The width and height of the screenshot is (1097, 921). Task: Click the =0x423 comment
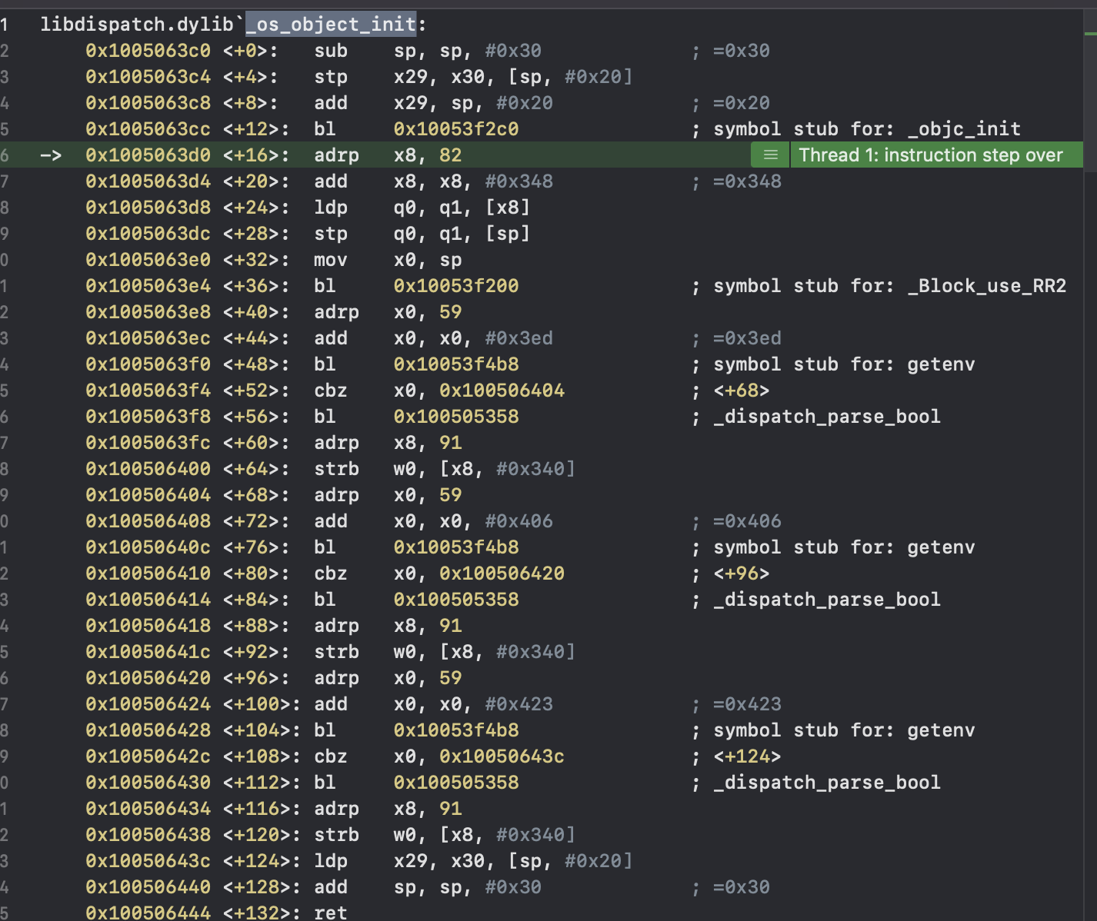pos(747,704)
